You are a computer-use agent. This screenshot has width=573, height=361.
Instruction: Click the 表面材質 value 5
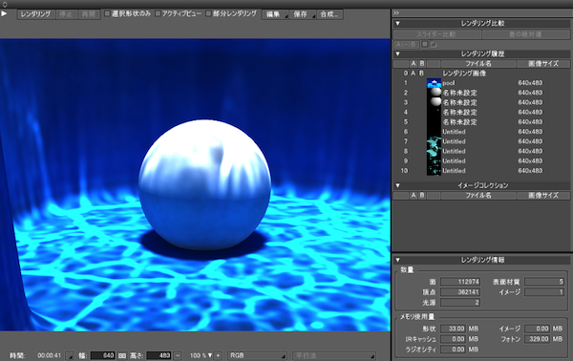pos(544,282)
